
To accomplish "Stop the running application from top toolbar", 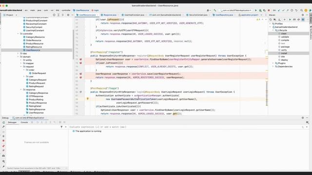I will pyautogui.click(x=269, y=10).
